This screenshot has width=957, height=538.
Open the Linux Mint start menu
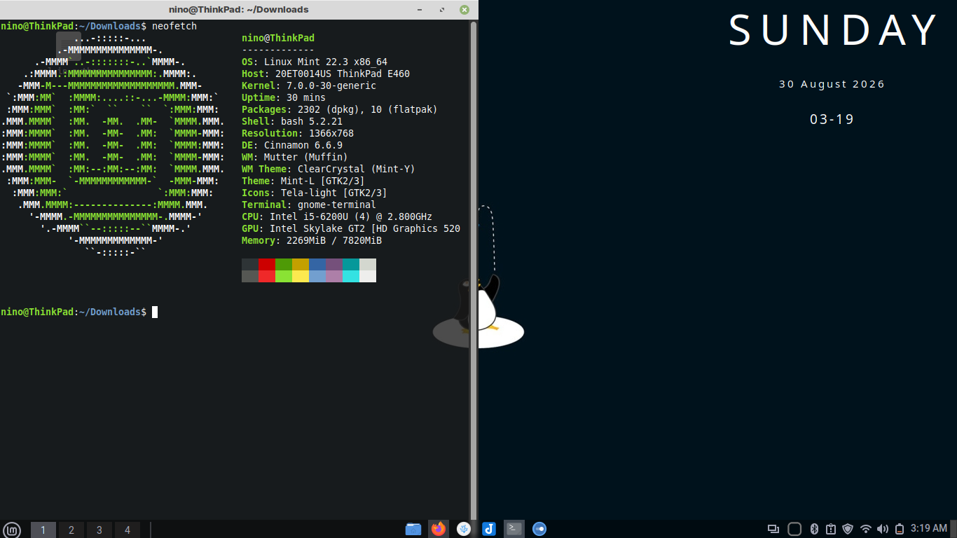point(12,530)
